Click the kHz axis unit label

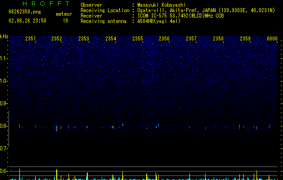4,36
